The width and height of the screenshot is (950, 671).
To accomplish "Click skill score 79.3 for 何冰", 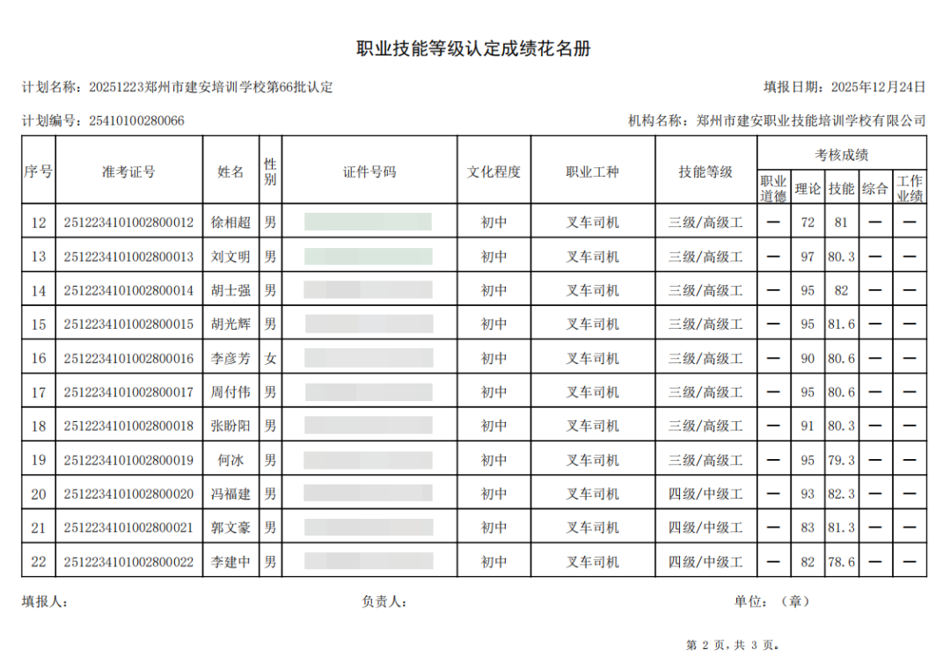I will pyautogui.click(x=842, y=460).
